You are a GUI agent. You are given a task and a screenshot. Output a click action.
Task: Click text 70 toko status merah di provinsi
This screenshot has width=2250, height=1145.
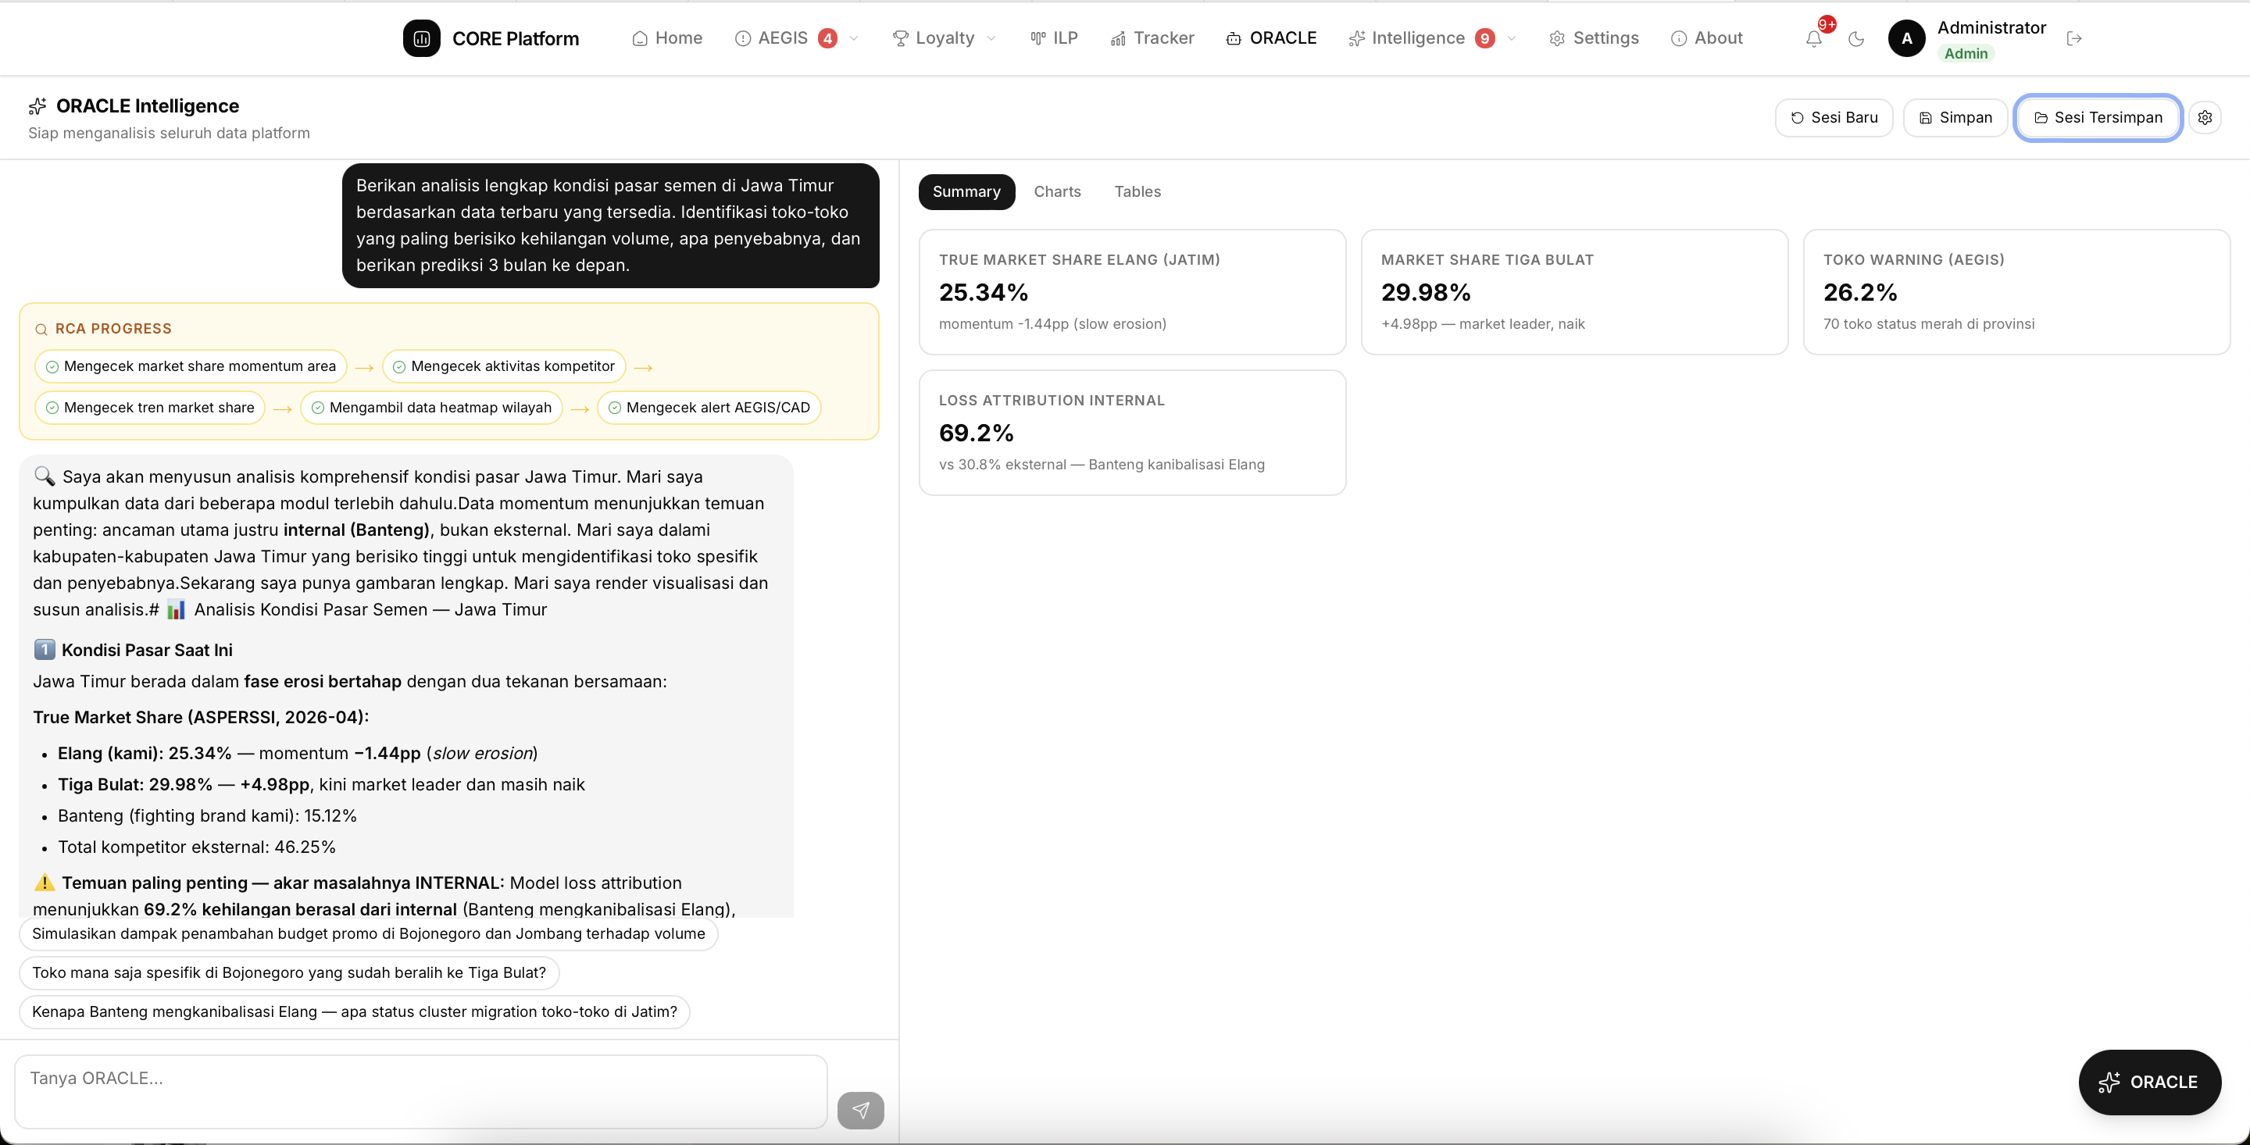(1929, 324)
